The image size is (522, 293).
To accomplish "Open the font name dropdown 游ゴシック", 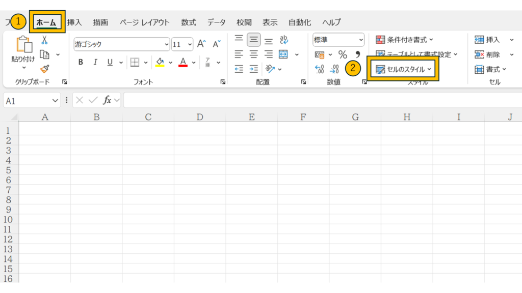I will coord(121,44).
